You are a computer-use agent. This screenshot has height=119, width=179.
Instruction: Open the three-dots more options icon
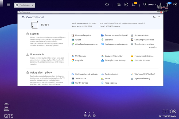[161, 5]
